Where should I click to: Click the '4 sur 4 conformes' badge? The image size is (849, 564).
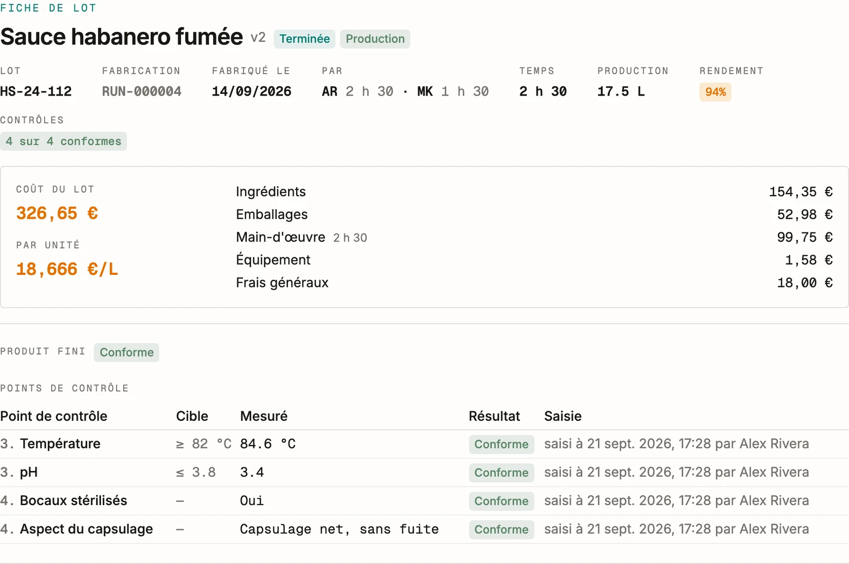[64, 141]
